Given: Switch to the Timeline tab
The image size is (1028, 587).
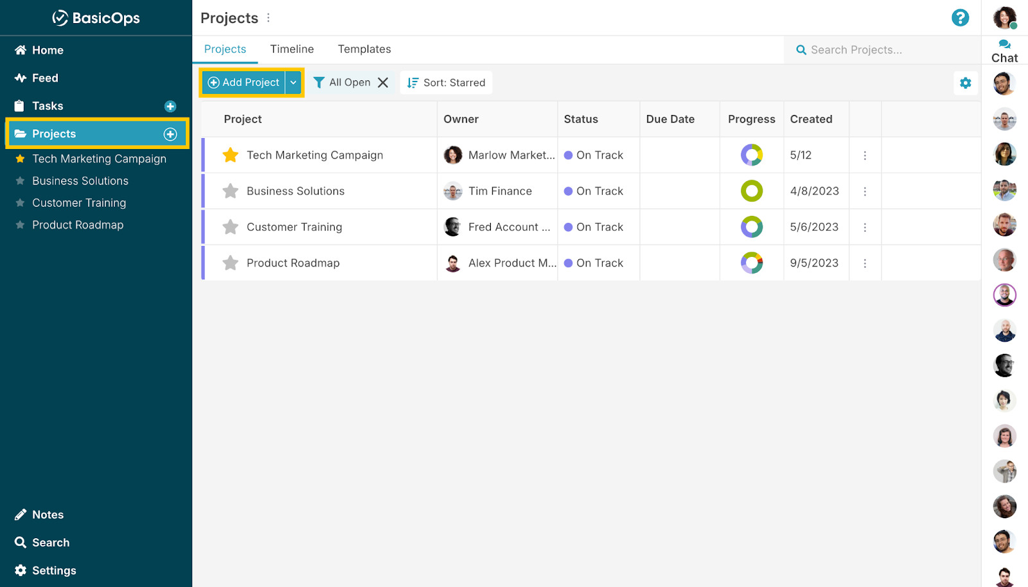Looking at the screenshot, I should [292, 49].
